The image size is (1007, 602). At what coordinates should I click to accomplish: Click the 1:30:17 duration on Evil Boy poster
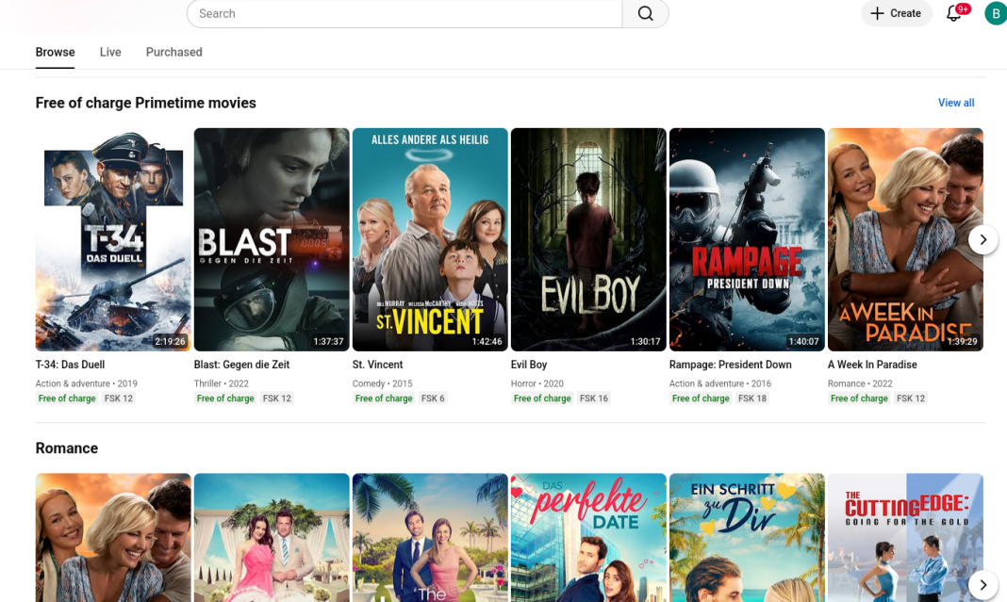tap(645, 341)
